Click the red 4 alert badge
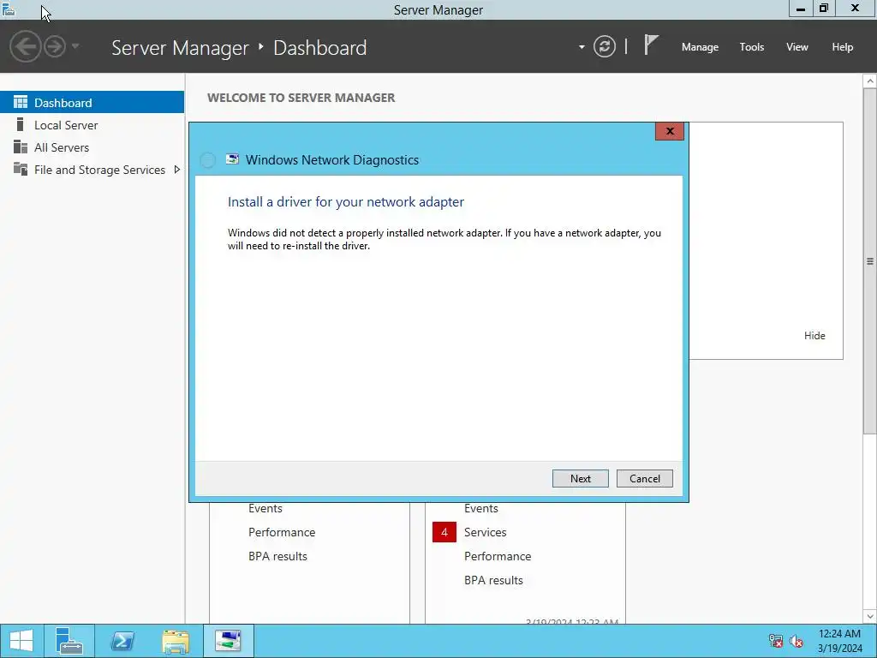The image size is (877, 658). 444,532
